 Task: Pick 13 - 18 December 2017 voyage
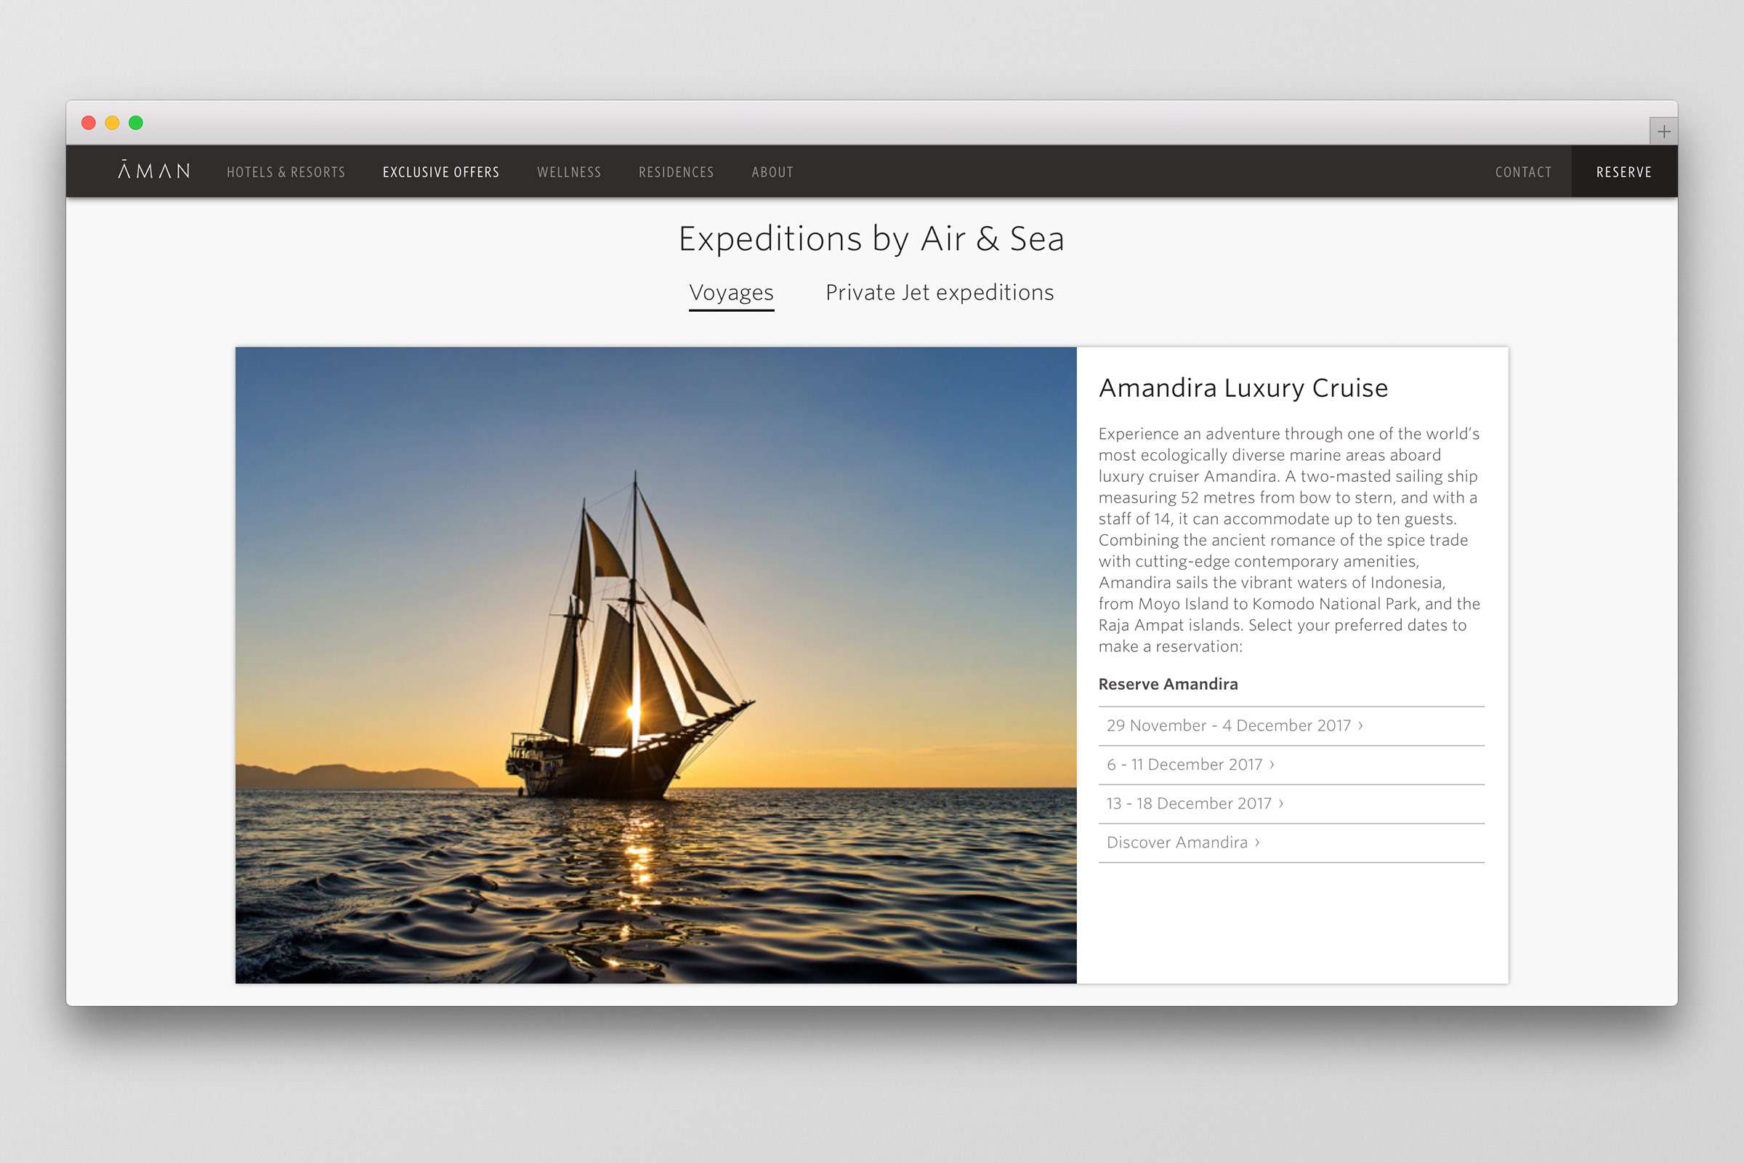coord(1194,803)
